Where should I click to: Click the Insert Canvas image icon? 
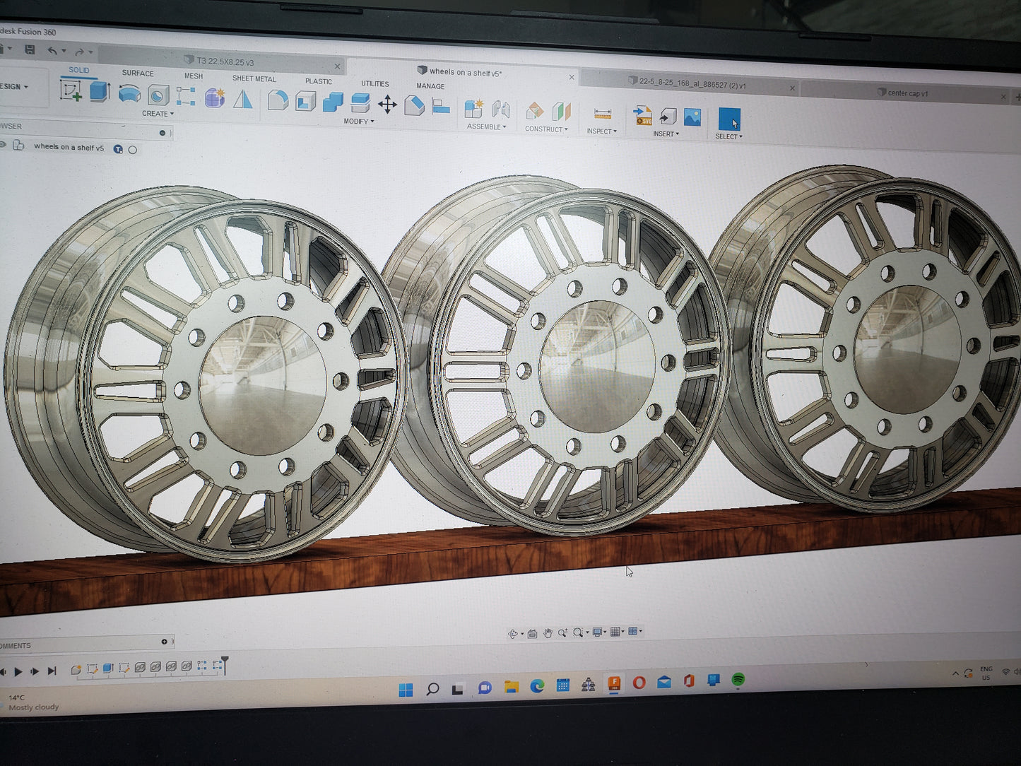pyautogui.click(x=692, y=117)
